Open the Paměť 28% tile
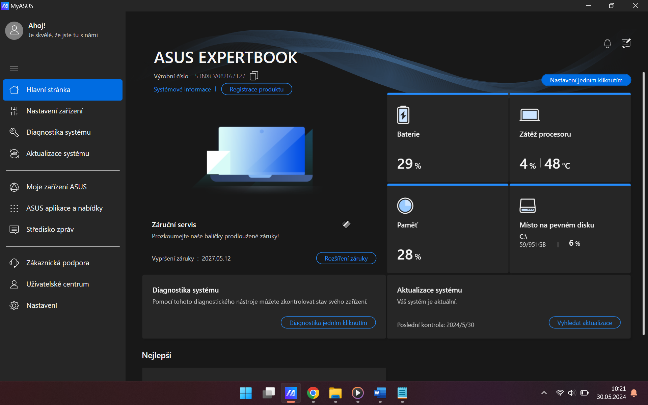 tap(448, 229)
